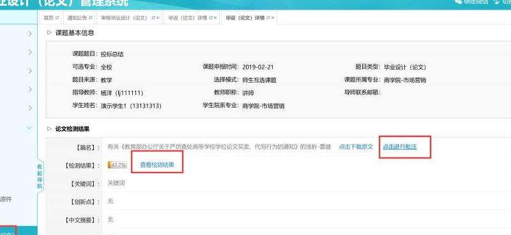Switch to the 审核毕业设计（论文）tab
This screenshot has height=235, width=511.
(x=125, y=18)
